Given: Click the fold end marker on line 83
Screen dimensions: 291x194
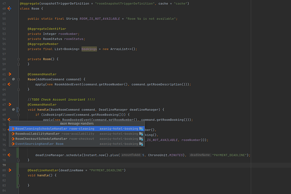Looking at the screenshot, I should coord(19,185).
